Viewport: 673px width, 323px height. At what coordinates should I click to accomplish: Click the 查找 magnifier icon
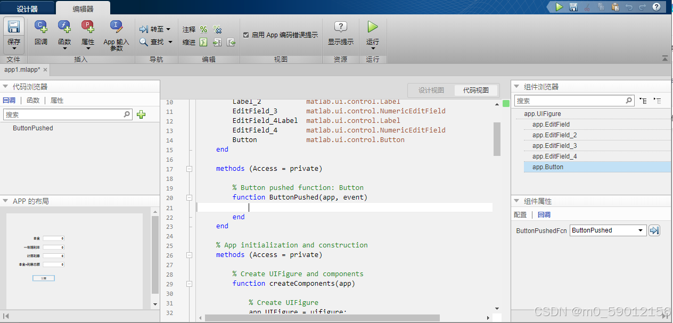[x=143, y=42]
